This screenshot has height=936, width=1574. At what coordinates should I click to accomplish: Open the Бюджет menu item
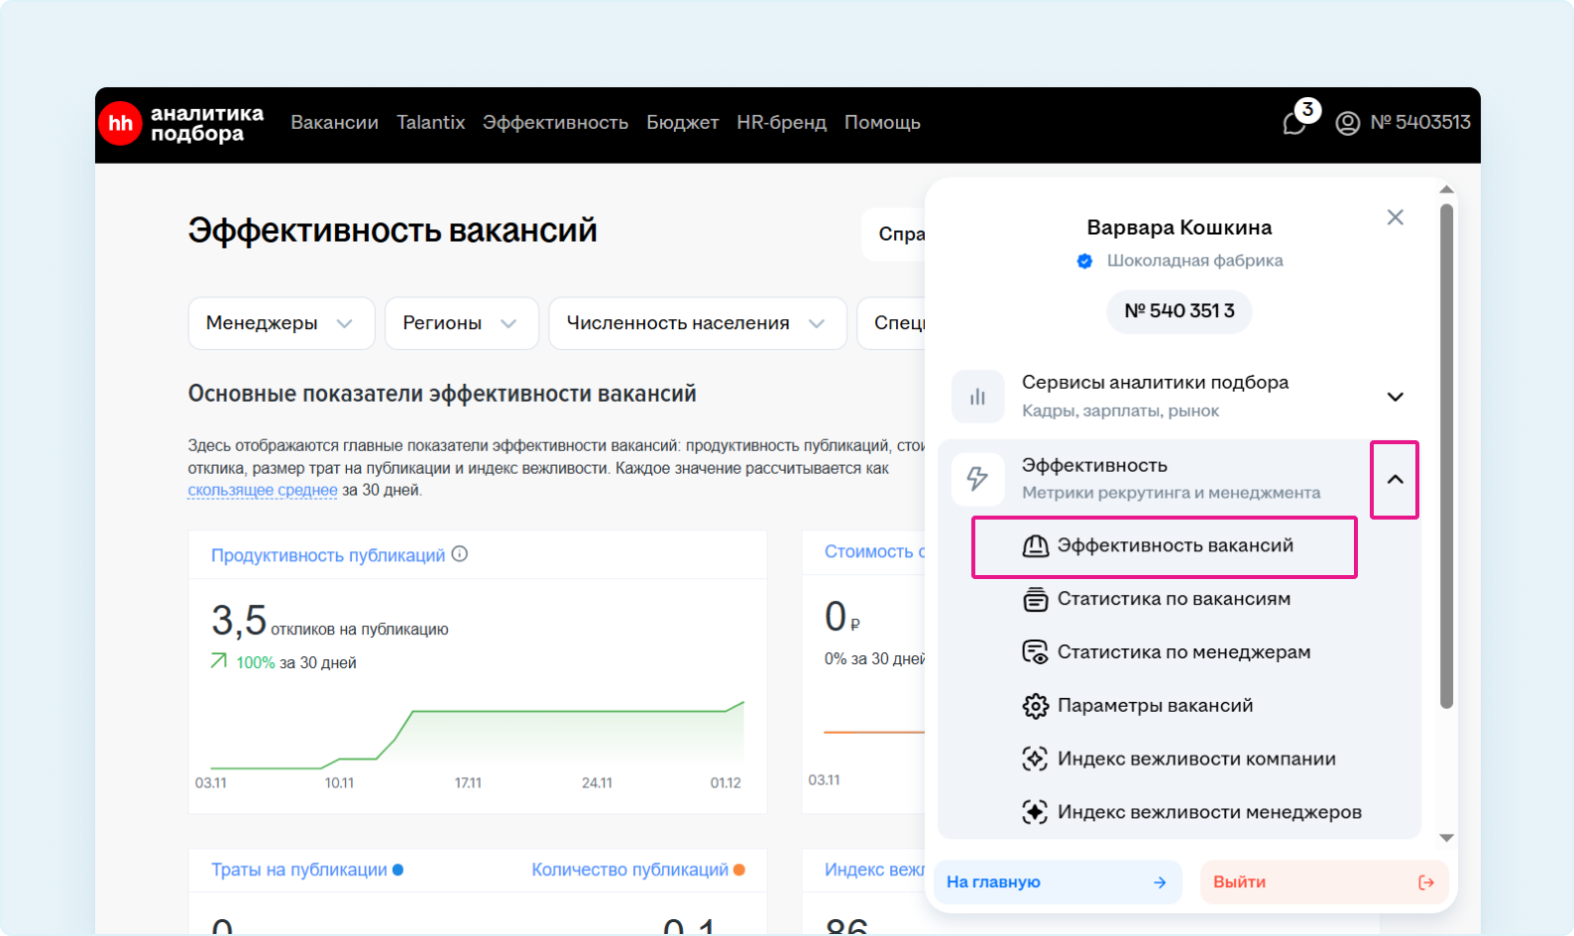682,123
